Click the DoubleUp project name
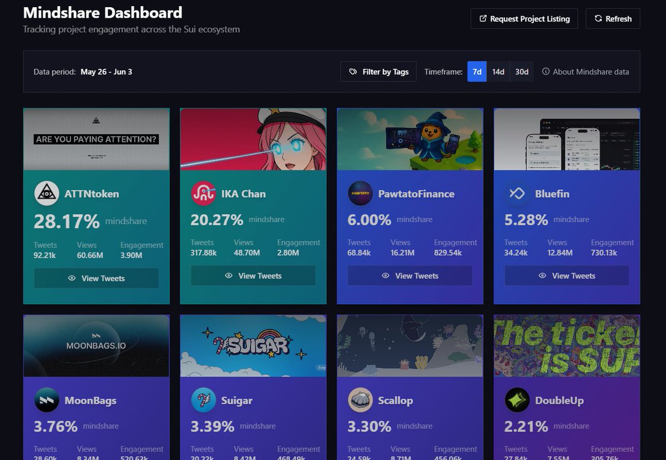The width and height of the screenshot is (666, 460). tap(559, 400)
